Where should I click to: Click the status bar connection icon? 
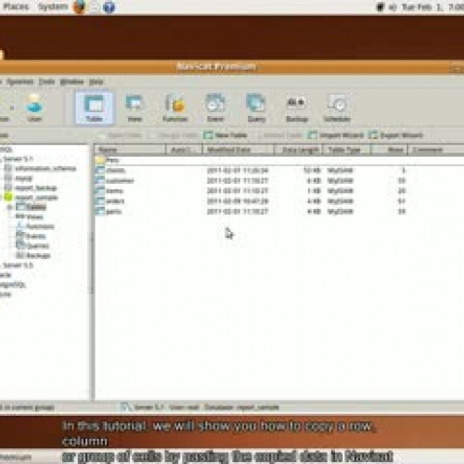point(126,407)
